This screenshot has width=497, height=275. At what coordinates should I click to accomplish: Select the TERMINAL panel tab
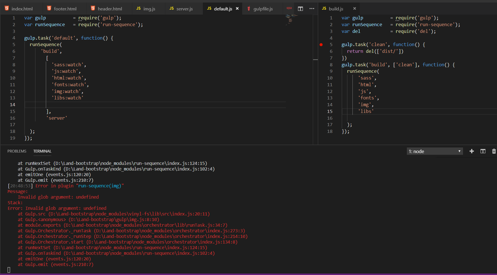[42, 151]
